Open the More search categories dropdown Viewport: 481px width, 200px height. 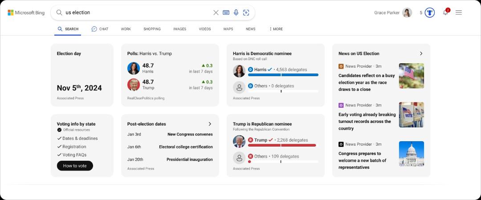[276, 29]
